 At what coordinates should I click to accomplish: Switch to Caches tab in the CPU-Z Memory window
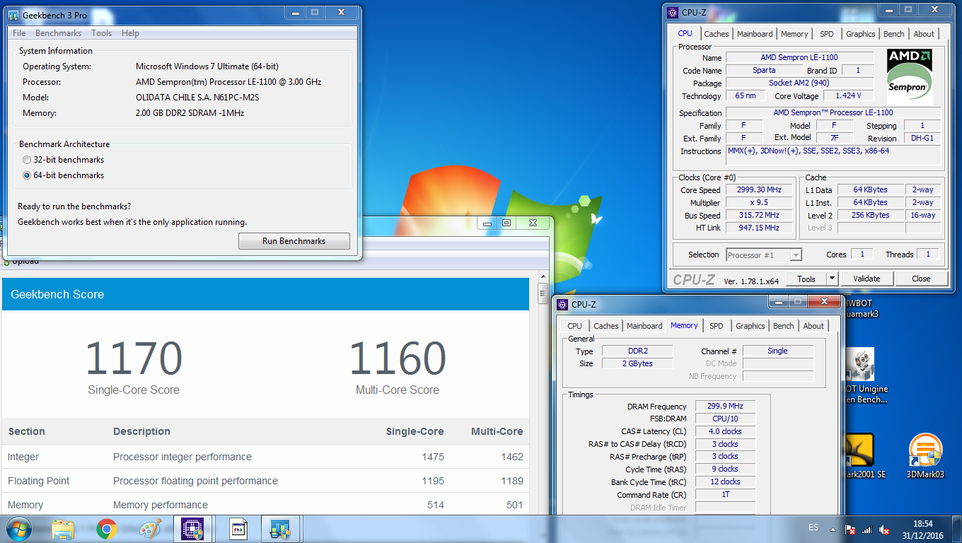tap(605, 326)
